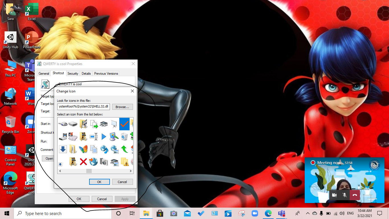The height and width of the screenshot is (219, 389).
Task: Choose the folders with warning triangle icon
Action: (x=124, y=162)
